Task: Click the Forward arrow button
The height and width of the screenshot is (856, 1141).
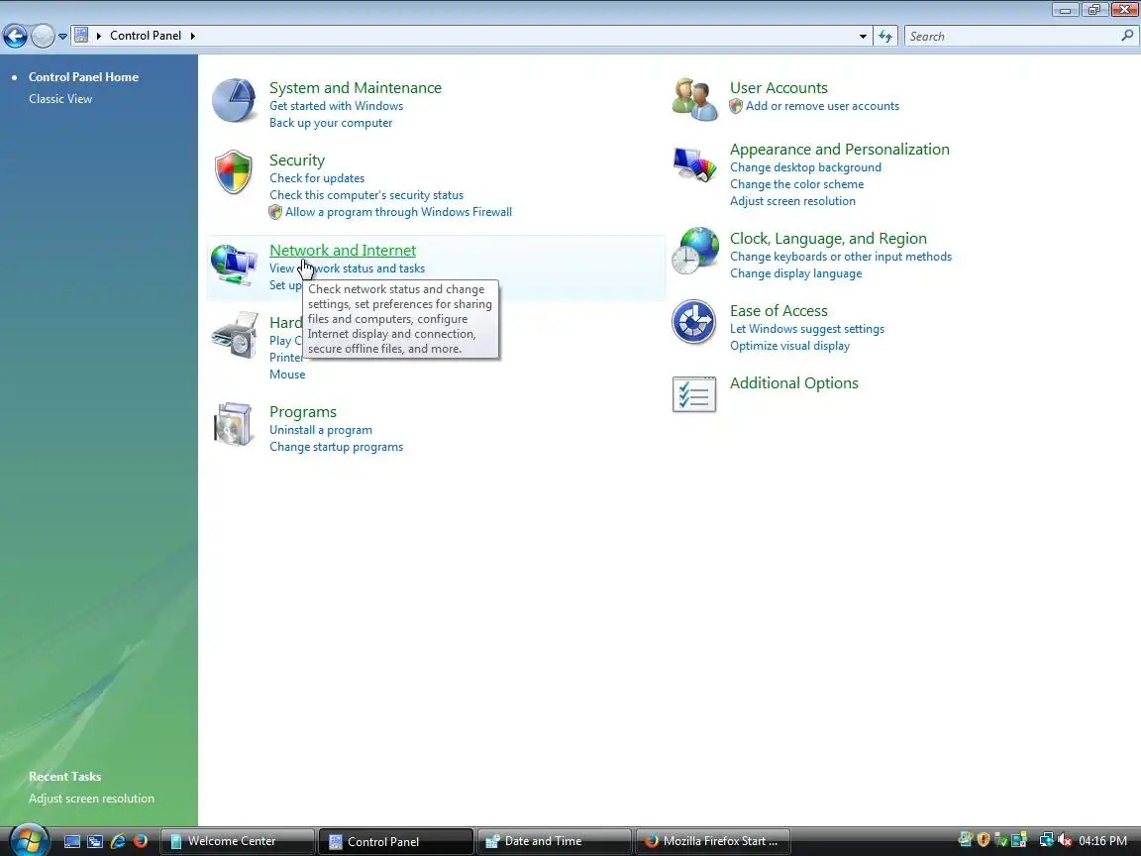Action: coord(43,36)
